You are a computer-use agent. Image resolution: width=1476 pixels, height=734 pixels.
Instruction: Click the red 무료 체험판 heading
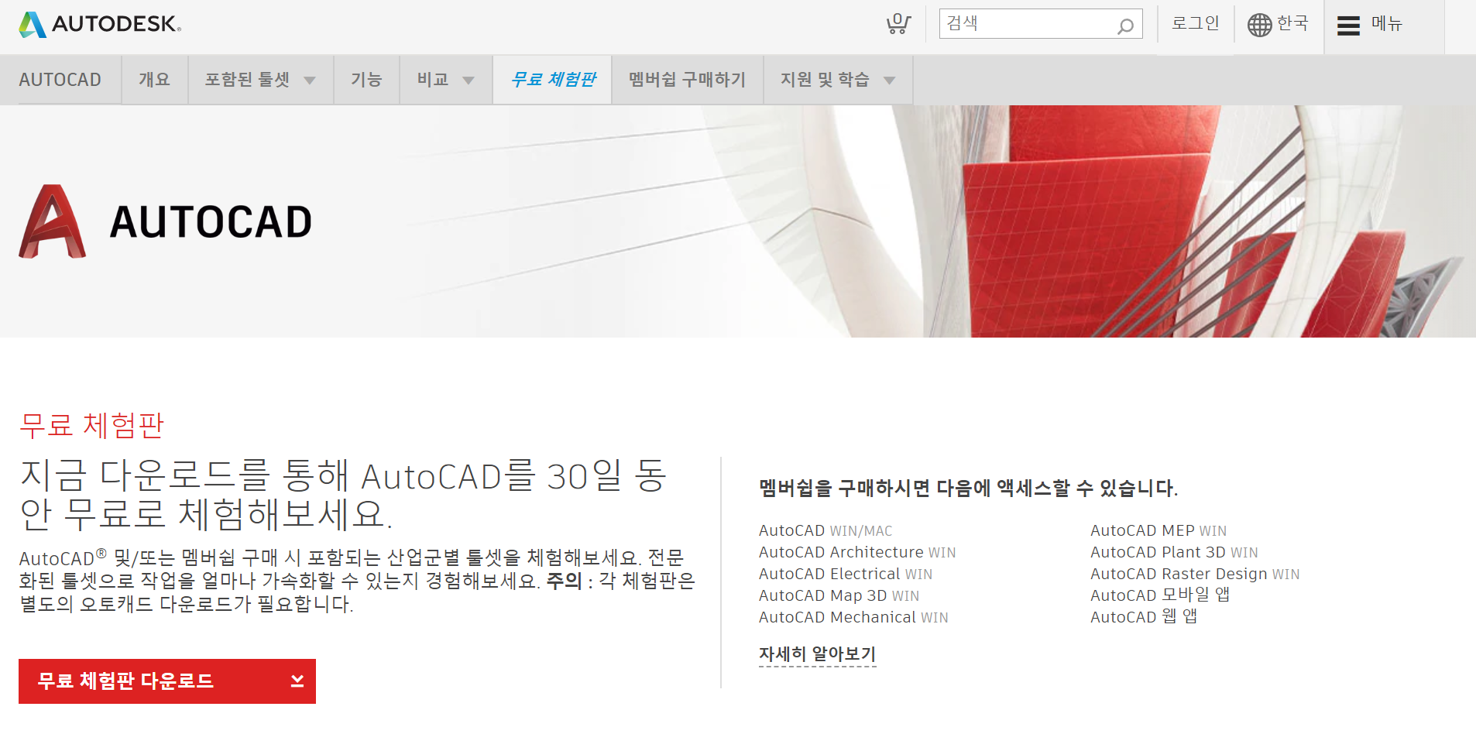92,425
